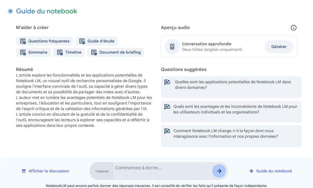Submit message with the arrow send button

click(219, 171)
